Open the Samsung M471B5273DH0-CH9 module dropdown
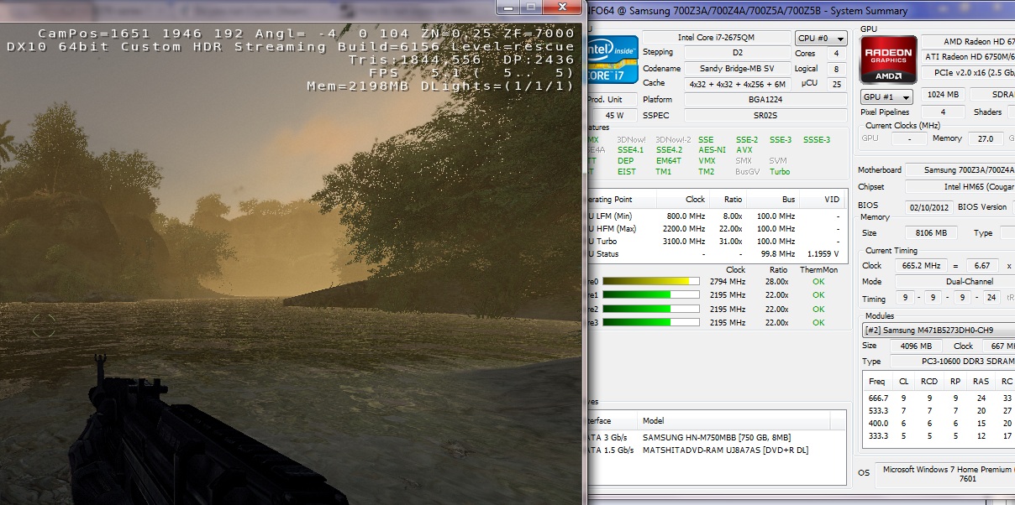 939,331
